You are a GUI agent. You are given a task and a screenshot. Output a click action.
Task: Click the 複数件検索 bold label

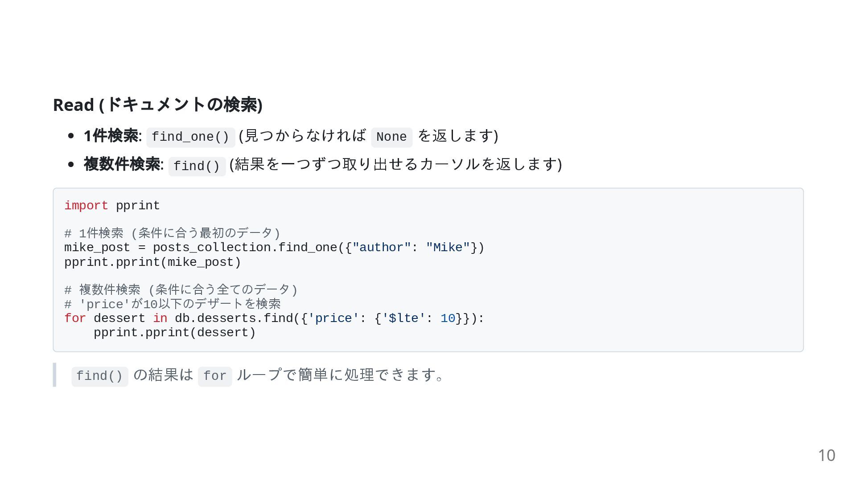(x=122, y=164)
